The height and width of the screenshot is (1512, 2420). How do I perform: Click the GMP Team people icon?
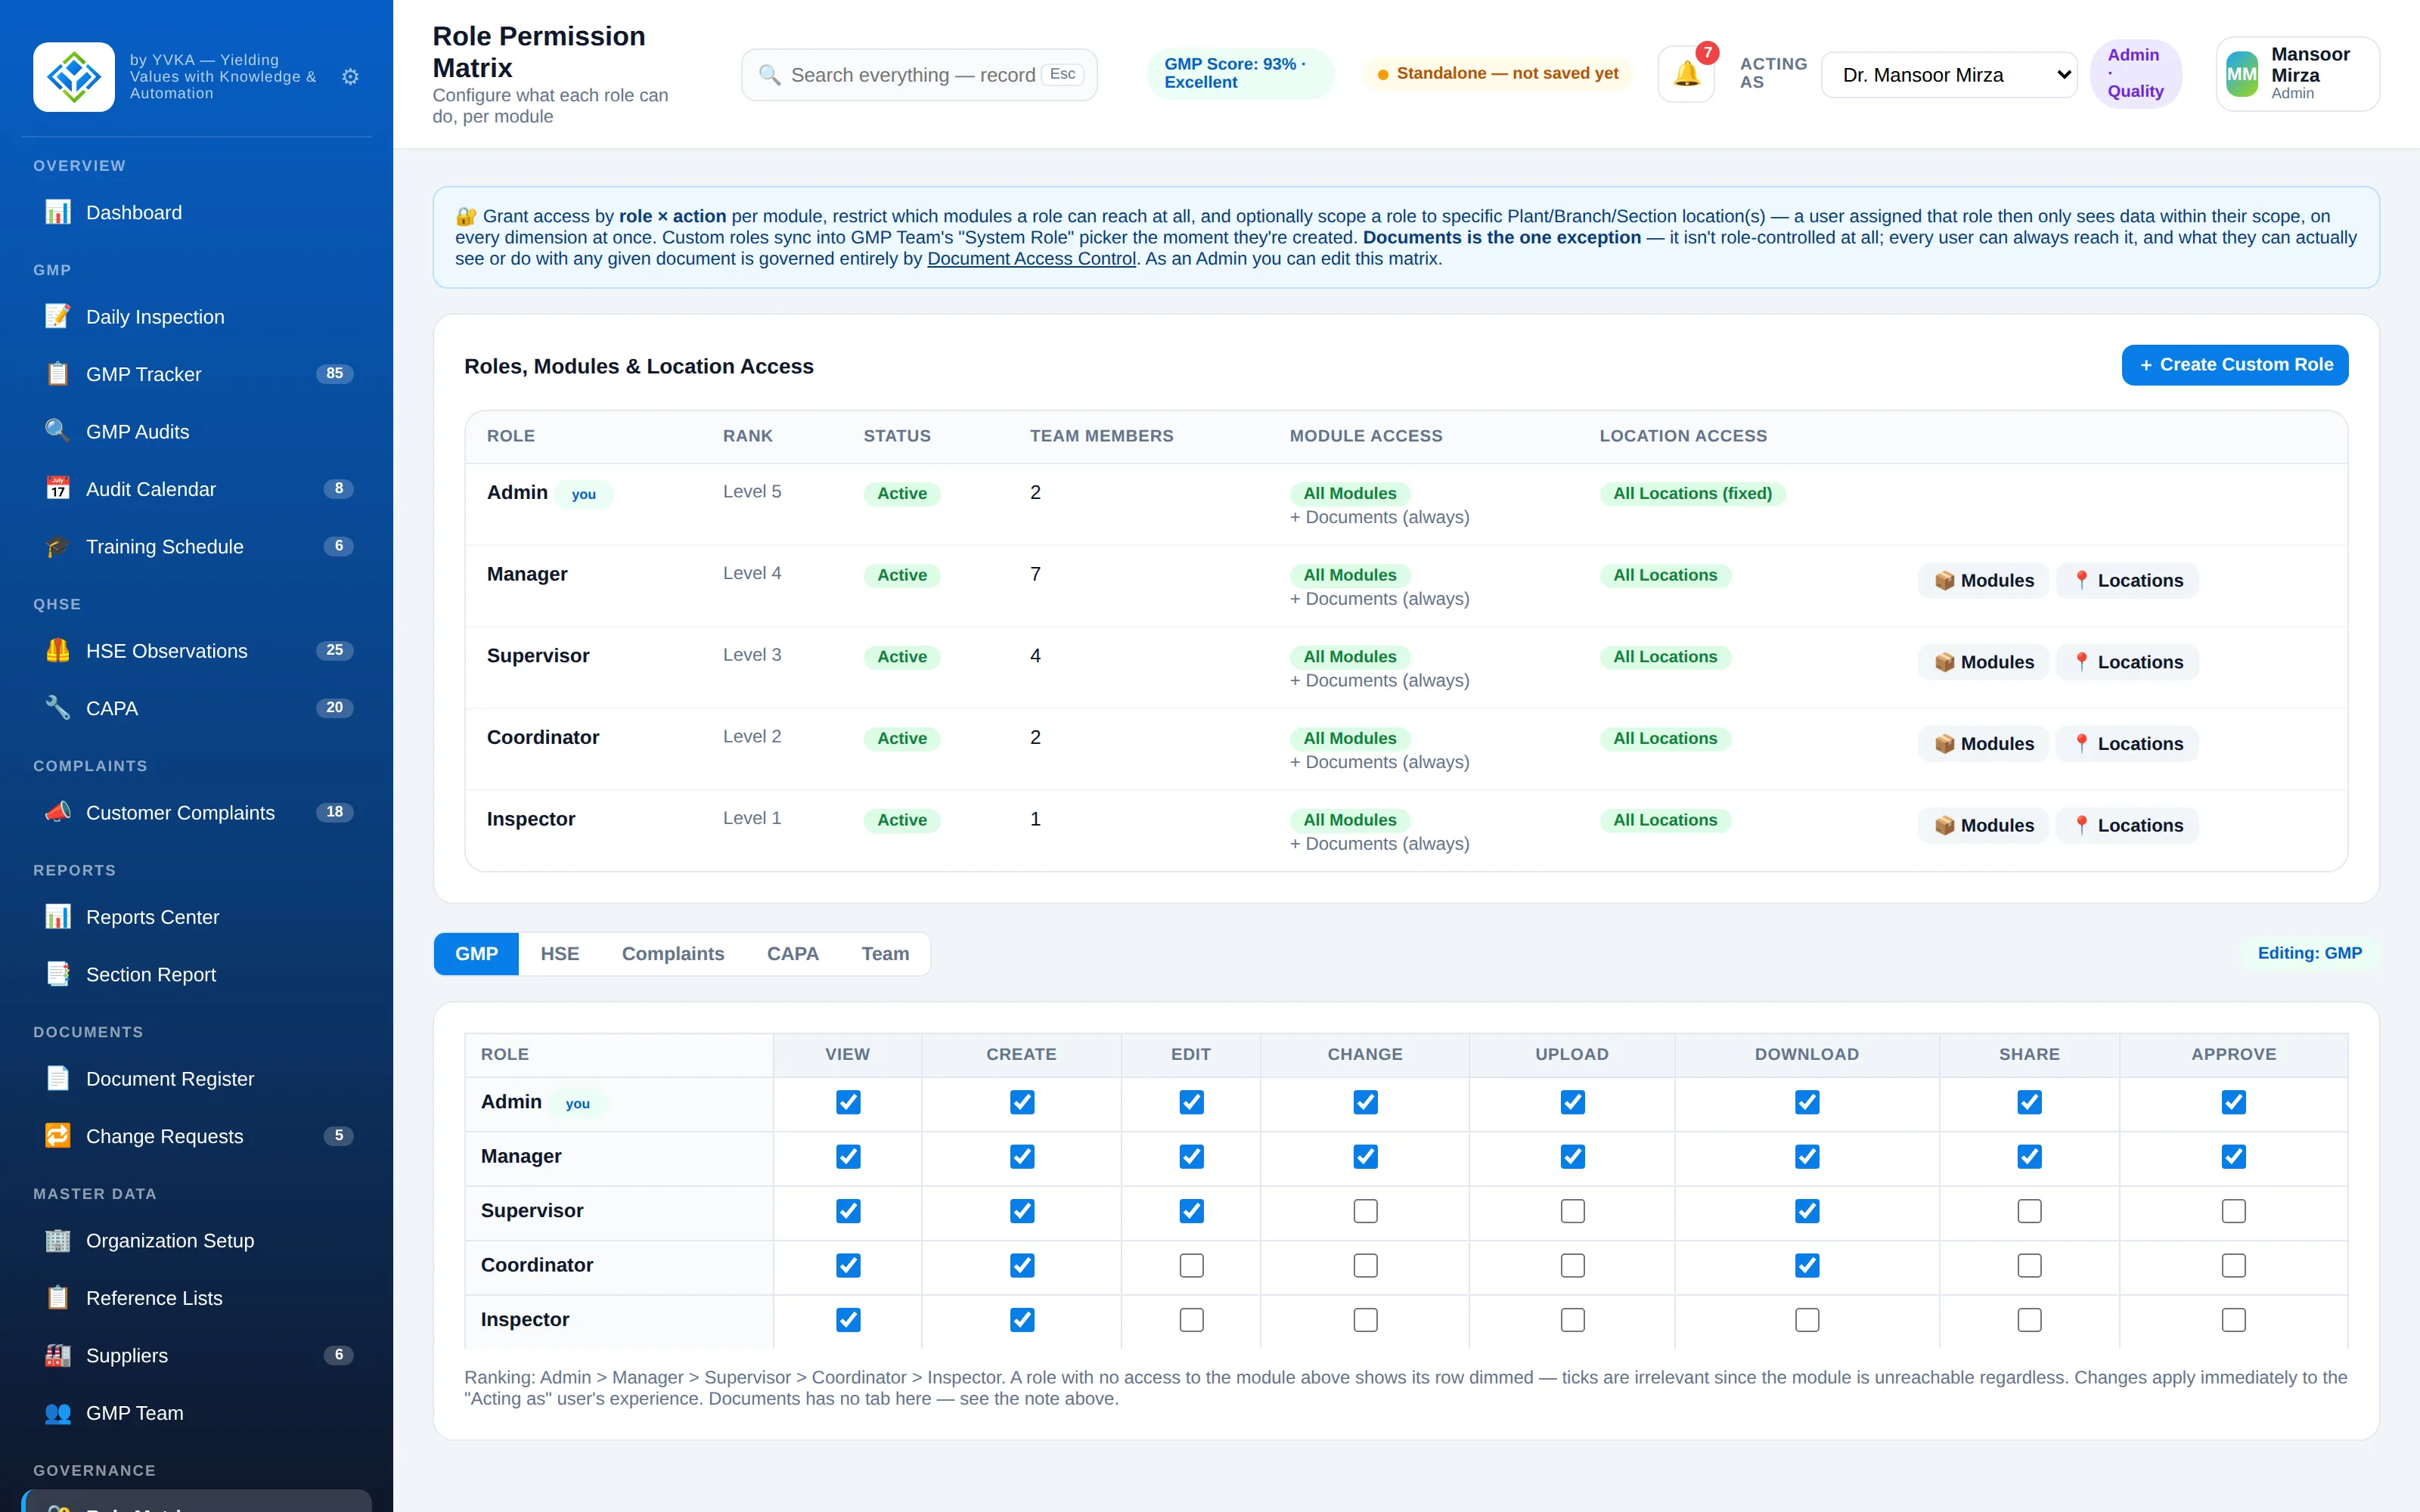pos(58,1413)
